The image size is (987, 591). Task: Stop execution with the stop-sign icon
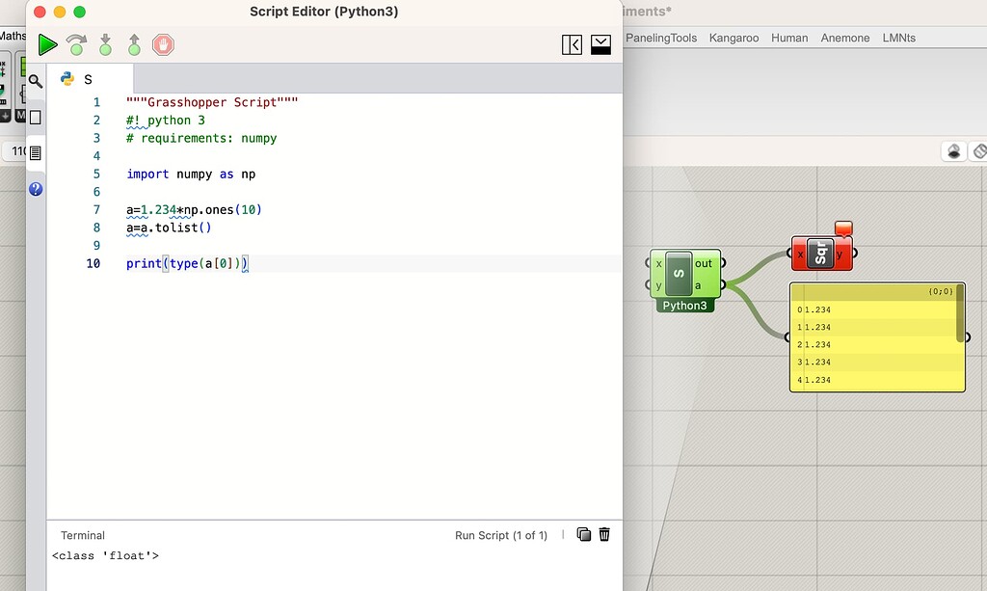pyautogui.click(x=164, y=44)
